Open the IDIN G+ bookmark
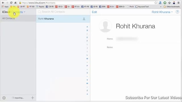The image size is (182, 102). 120,7
